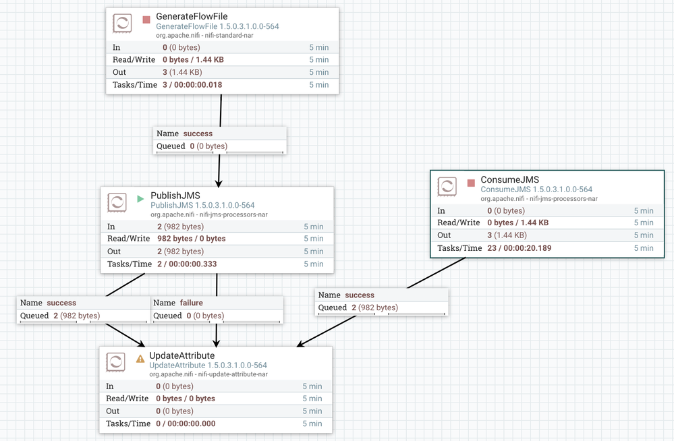Viewport: 674px width, 441px height.
Task: Select the PublishJMS processor icon
Action: (x=118, y=201)
